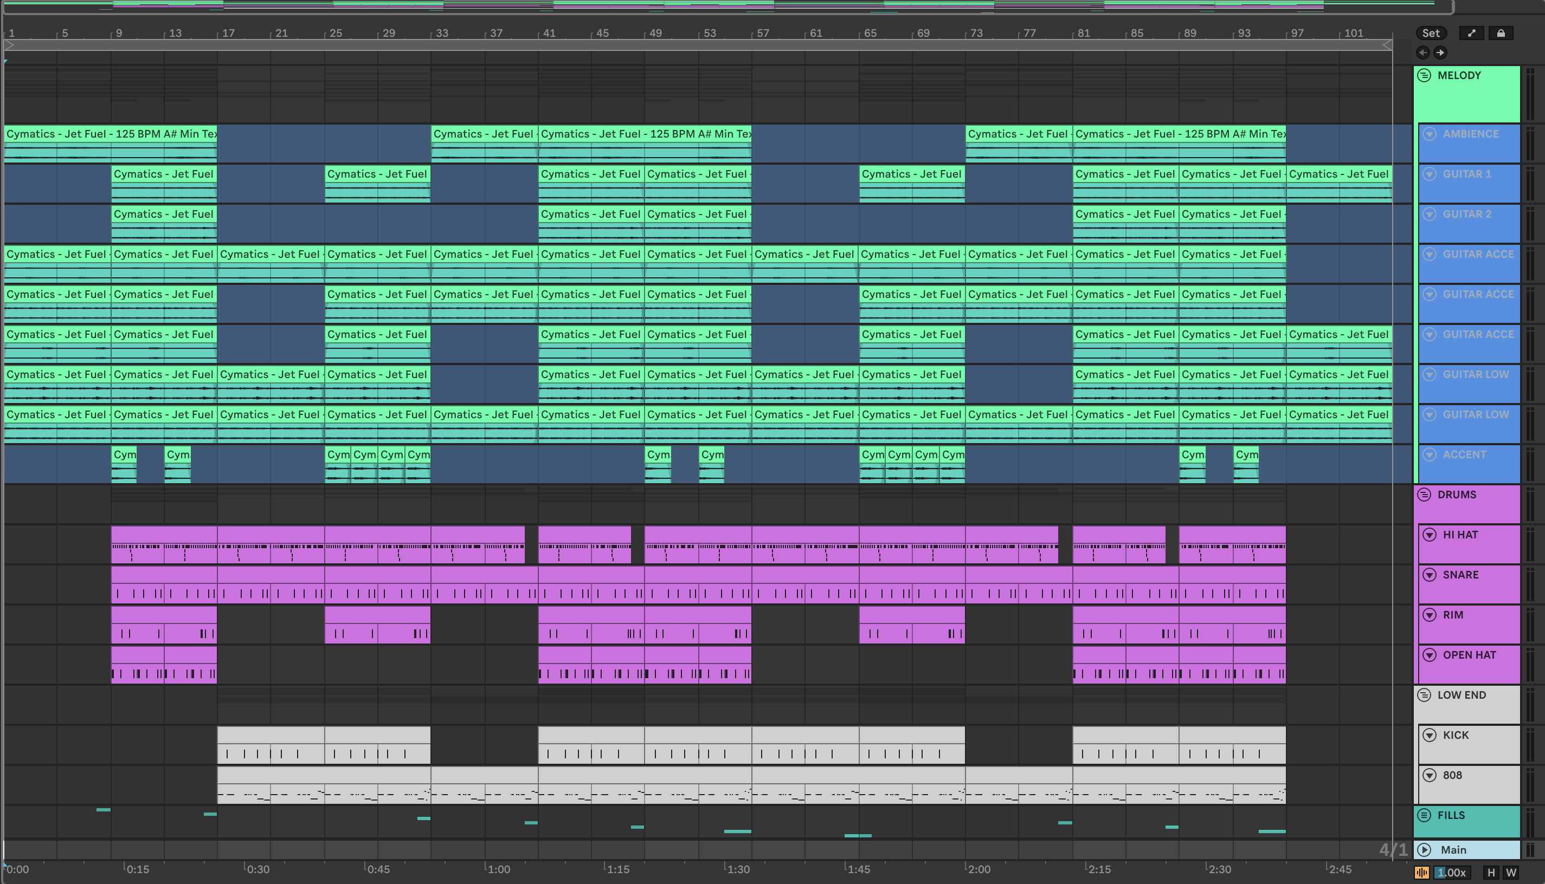1545x884 pixels.
Task: Select the first Cym clip in the ACCENT track
Action: 124,464
